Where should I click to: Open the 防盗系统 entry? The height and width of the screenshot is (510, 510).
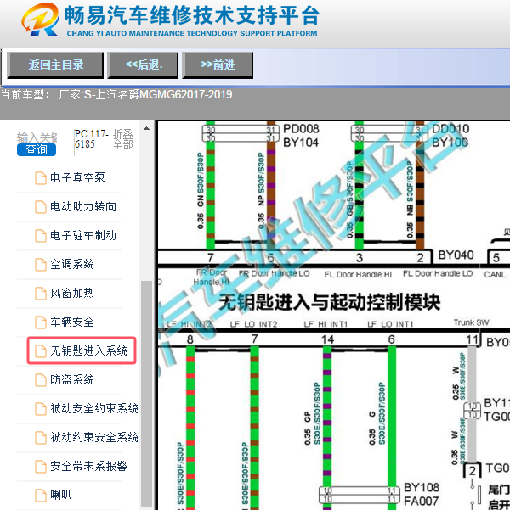[72, 379]
